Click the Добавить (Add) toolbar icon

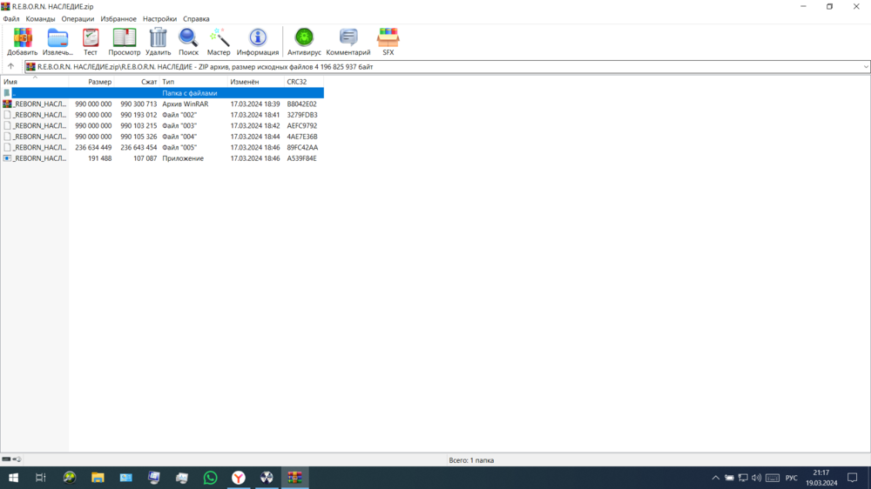[x=23, y=41]
